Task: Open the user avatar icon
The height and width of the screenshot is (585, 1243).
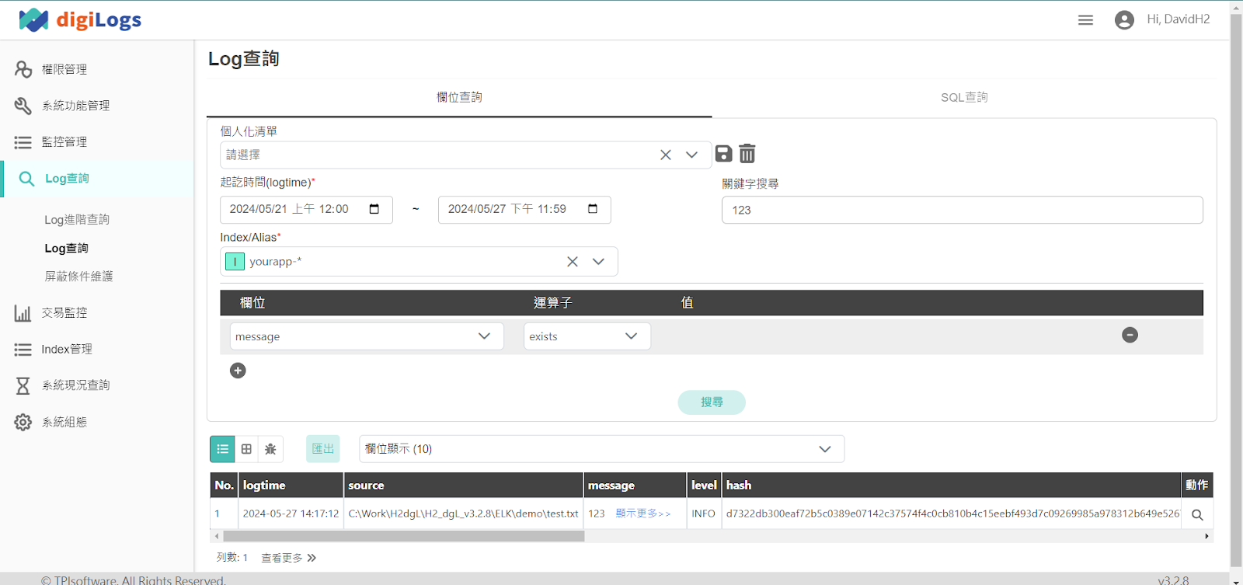Action: pos(1123,20)
